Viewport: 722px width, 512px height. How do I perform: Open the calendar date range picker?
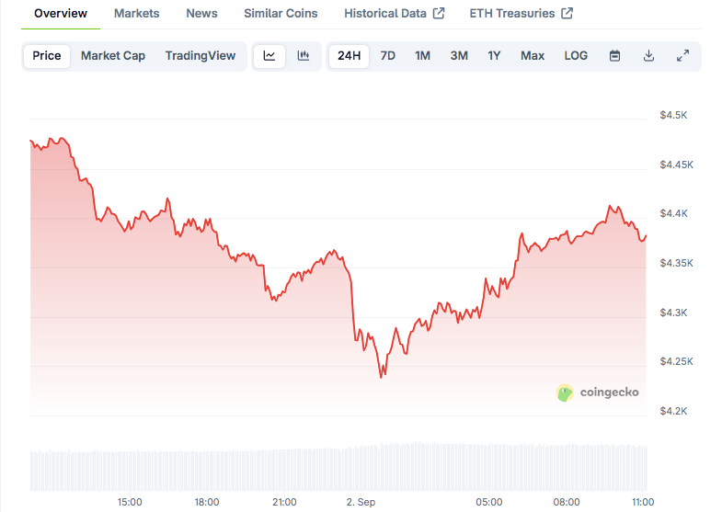click(614, 55)
